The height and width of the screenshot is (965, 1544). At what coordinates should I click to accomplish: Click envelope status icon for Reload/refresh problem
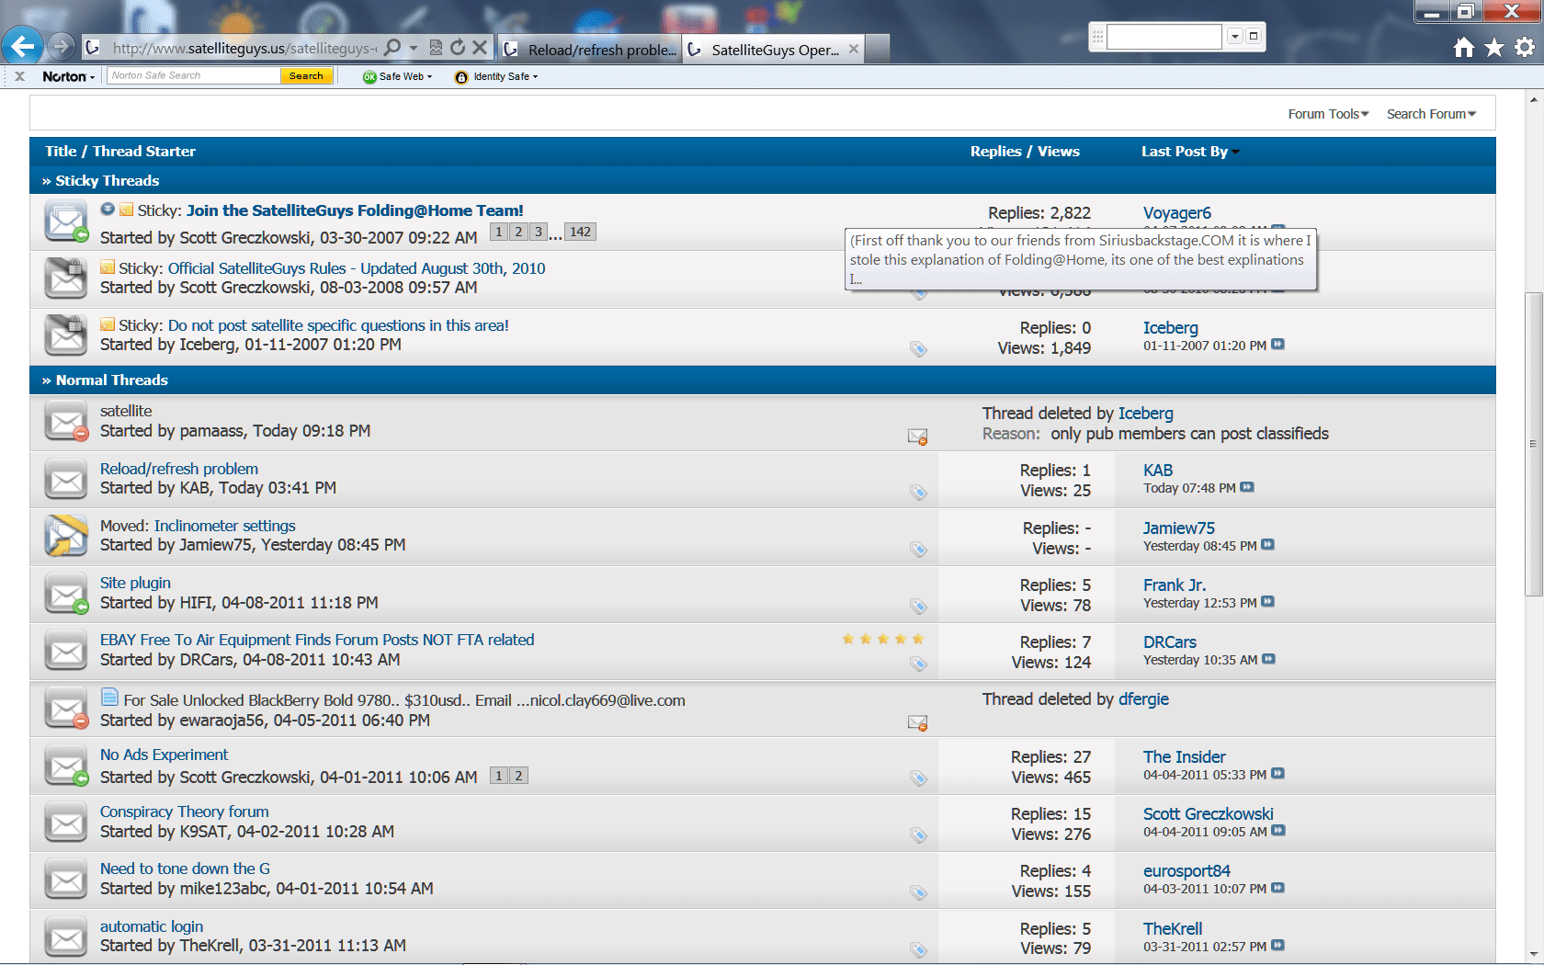(66, 481)
